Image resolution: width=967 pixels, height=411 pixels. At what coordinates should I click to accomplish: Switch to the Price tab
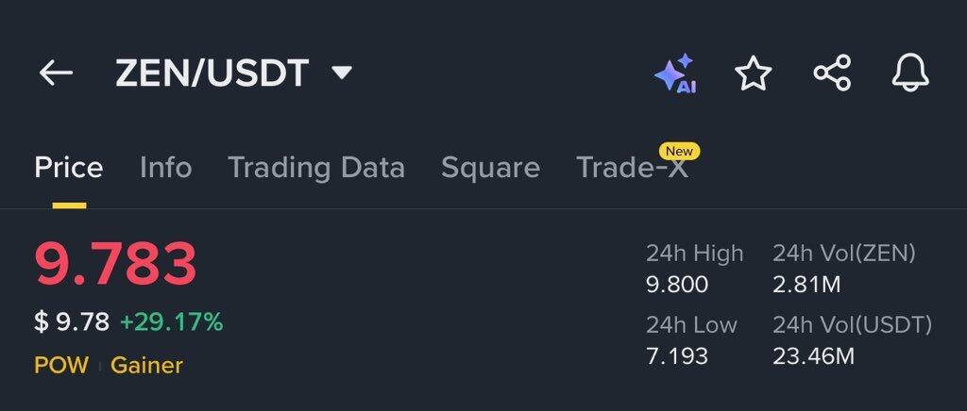pos(69,168)
